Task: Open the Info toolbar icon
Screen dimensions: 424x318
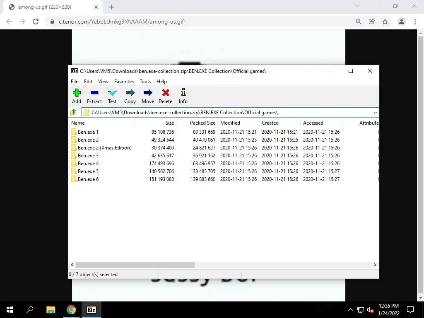Action: [183, 92]
